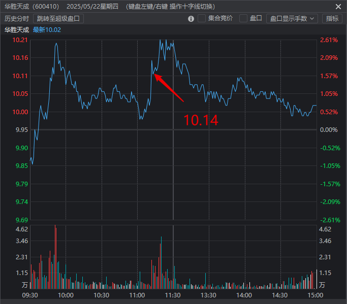Click the 0.00% percentage axis label
The width and height of the screenshot is (347, 304).
point(329,130)
